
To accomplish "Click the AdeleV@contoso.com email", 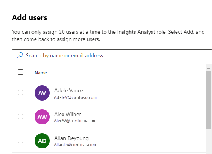I will (75, 97).
